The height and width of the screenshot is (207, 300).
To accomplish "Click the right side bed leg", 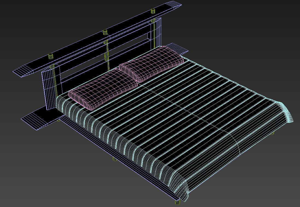I will (272, 133).
